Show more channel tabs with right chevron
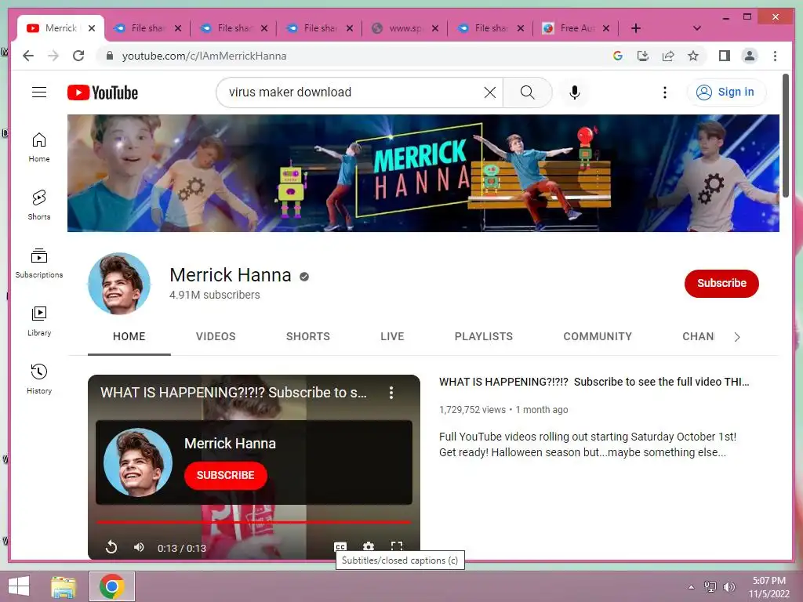Image resolution: width=803 pixels, height=602 pixels. coord(737,337)
